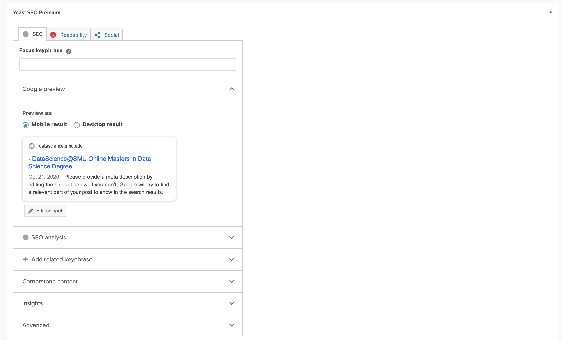The width and height of the screenshot is (562, 340).
Task: Open the Social tab
Action: 111,35
